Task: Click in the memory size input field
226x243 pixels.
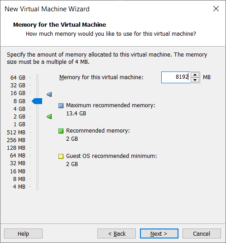Action: (176, 77)
